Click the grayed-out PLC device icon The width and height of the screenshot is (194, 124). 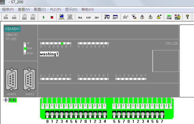coord(70,17)
